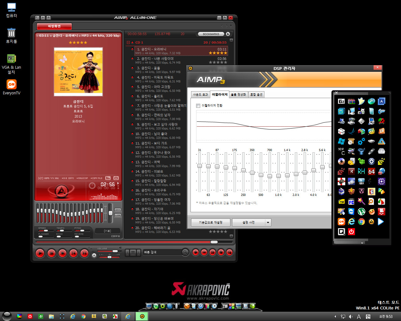Toggle the bookmarks B button
Viewport: 401px width, 321px height.
pos(228,34)
